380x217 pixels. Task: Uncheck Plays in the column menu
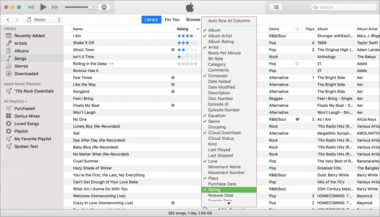(x=229, y=178)
